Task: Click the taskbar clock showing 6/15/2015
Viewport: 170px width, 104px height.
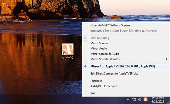Action: tap(158, 99)
